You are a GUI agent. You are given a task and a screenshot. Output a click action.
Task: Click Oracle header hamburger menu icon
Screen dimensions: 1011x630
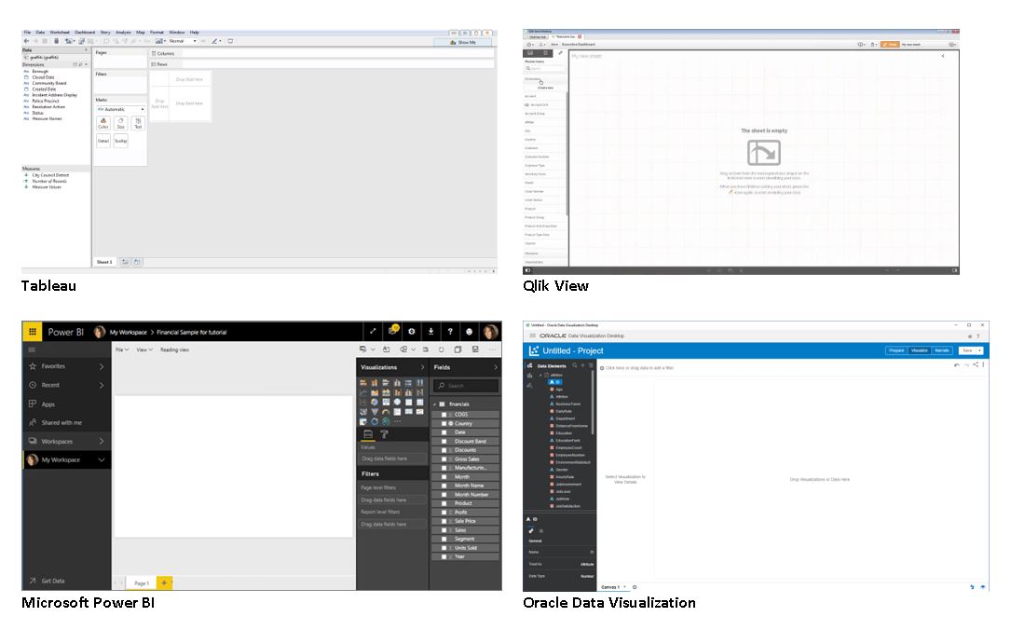[x=533, y=336]
